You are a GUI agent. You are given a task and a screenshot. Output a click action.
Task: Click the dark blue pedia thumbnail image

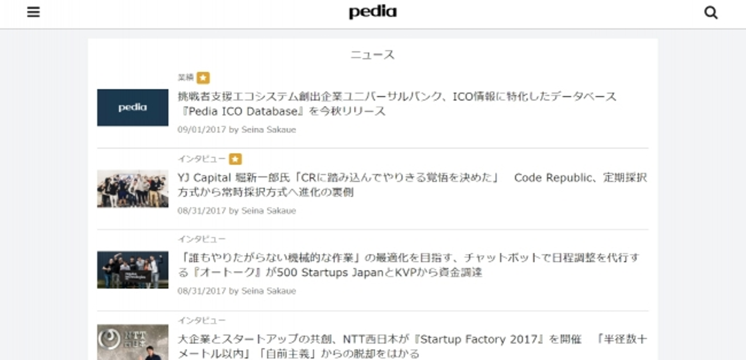(133, 108)
